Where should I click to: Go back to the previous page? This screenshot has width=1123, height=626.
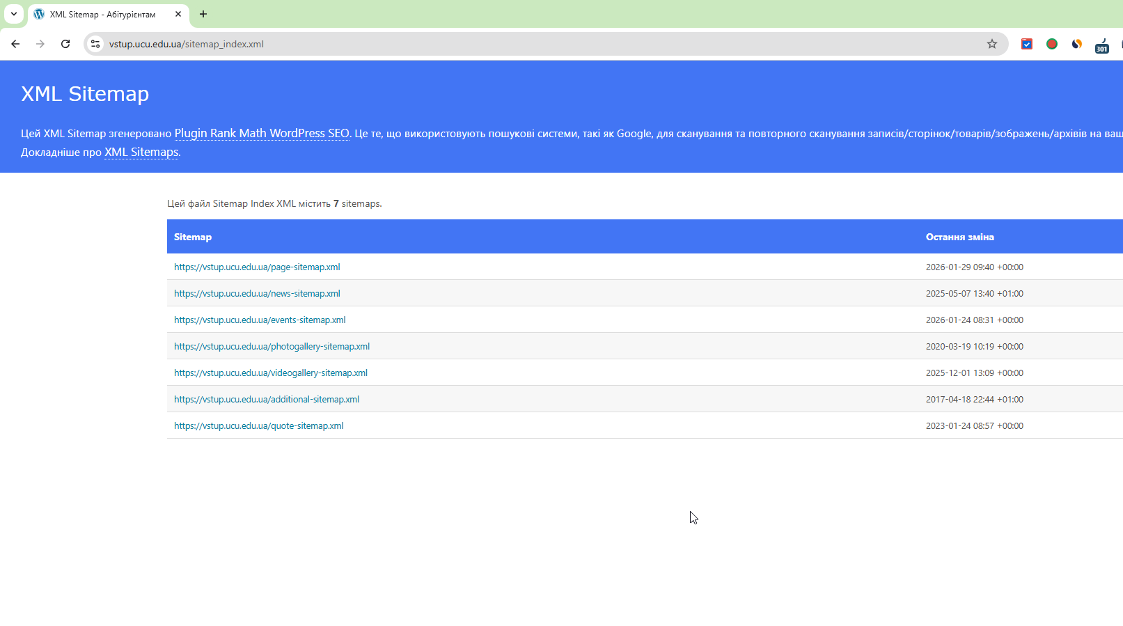[15, 44]
